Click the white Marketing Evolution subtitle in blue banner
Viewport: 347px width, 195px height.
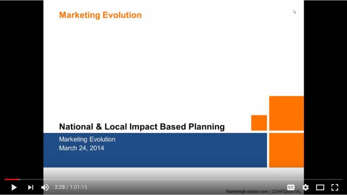[x=87, y=139]
